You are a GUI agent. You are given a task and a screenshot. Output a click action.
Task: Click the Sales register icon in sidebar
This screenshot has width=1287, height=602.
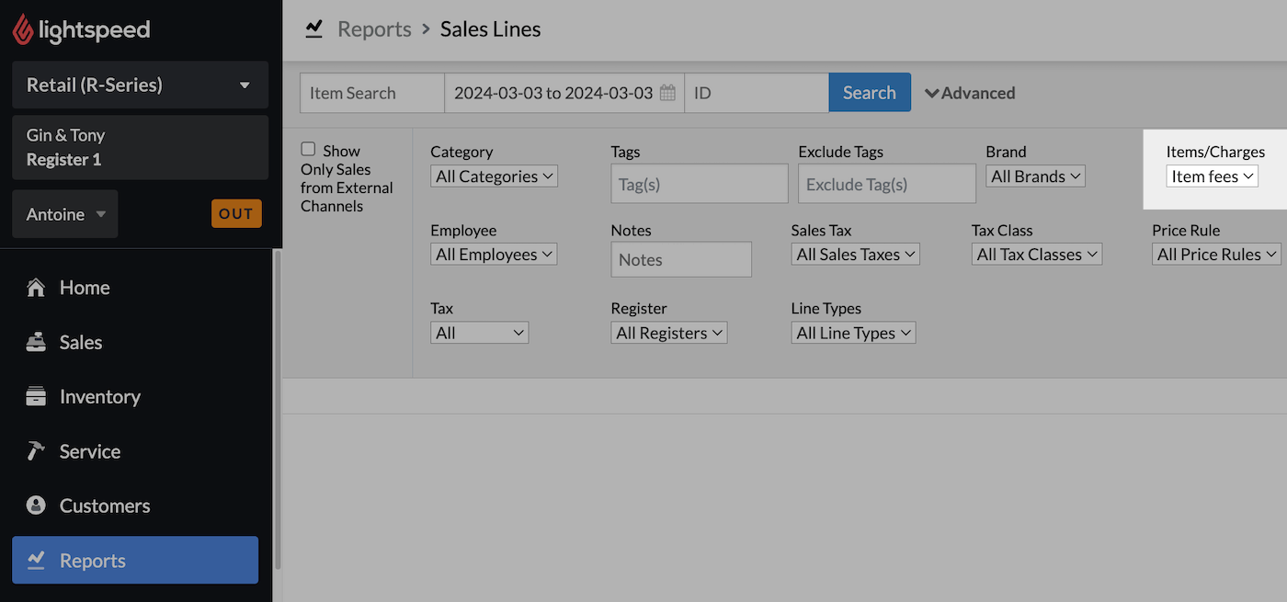point(36,342)
